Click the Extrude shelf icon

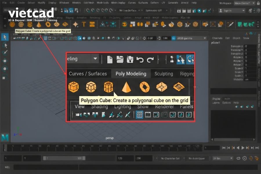[171, 24]
